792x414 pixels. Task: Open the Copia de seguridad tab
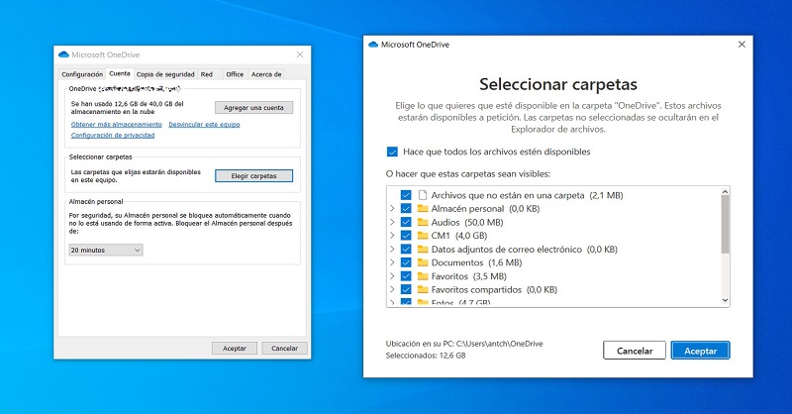pyautogui.click(x=165, y=74)
